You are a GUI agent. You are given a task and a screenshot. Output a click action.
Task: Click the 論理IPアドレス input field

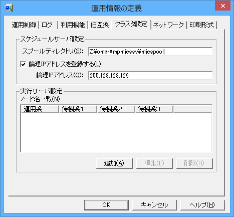(150, 76)
